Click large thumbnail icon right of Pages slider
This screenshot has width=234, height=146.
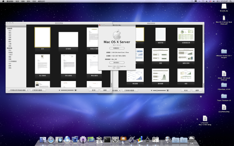[76, 90]
